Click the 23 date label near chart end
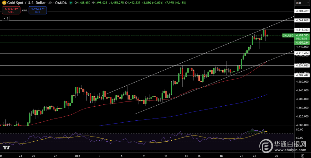The image size is (311, 158). pos(254,156)
